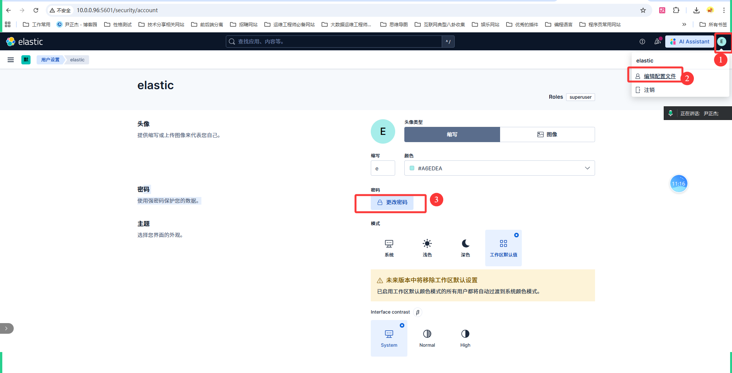This screenshot has width=732, height=373.
Task: Click the user avatar E in header
Action: coord(722,42)
